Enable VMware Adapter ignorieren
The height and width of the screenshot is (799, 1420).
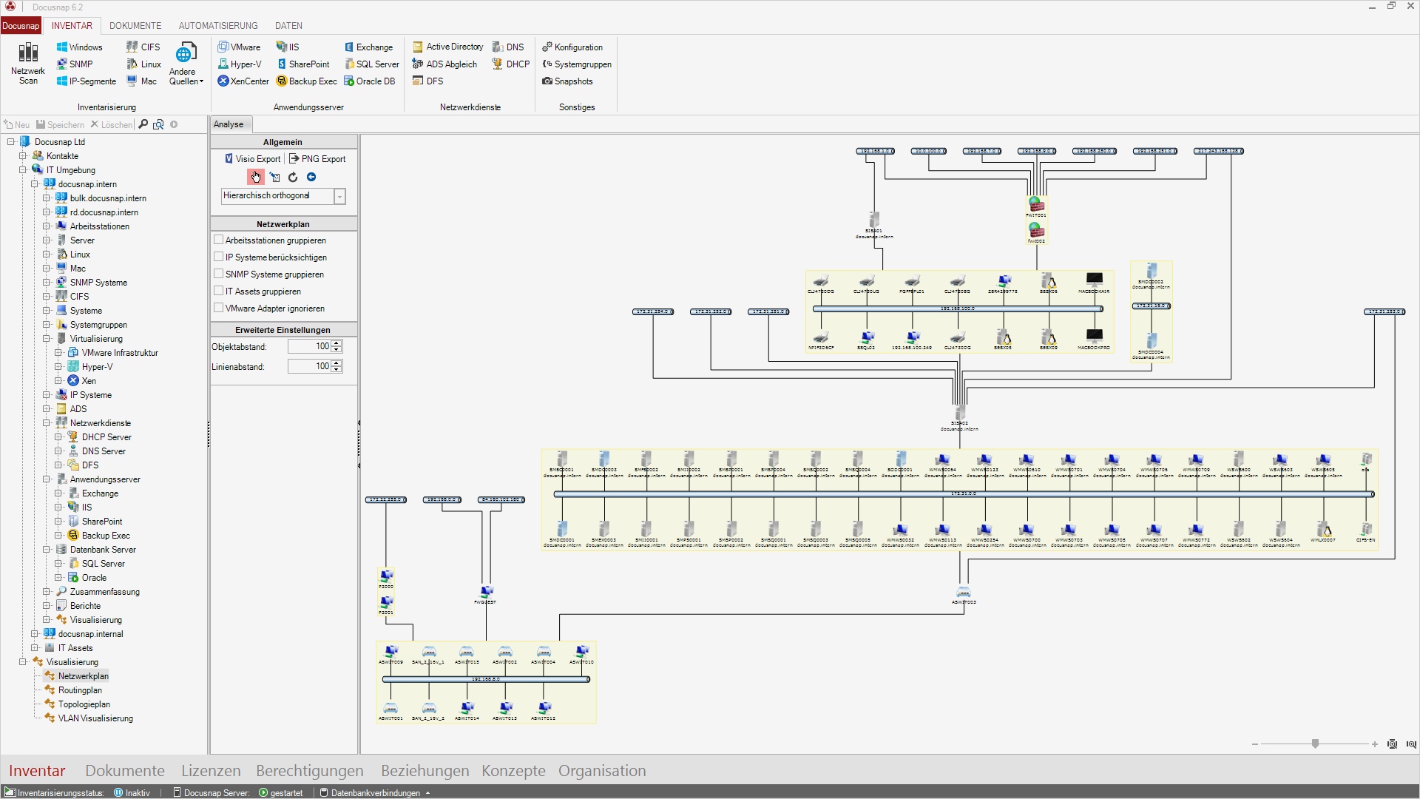tap(219, 308)
